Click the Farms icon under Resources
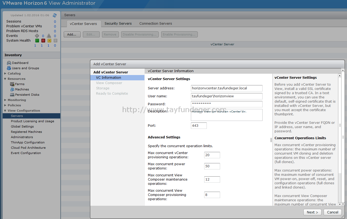This screenshot has width=347, height=219. pyautogui.click(x=12, y=84)
